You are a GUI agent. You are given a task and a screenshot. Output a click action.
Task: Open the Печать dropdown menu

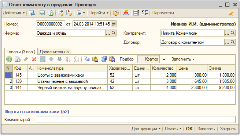pyautogui.click(x=173, y=129)
